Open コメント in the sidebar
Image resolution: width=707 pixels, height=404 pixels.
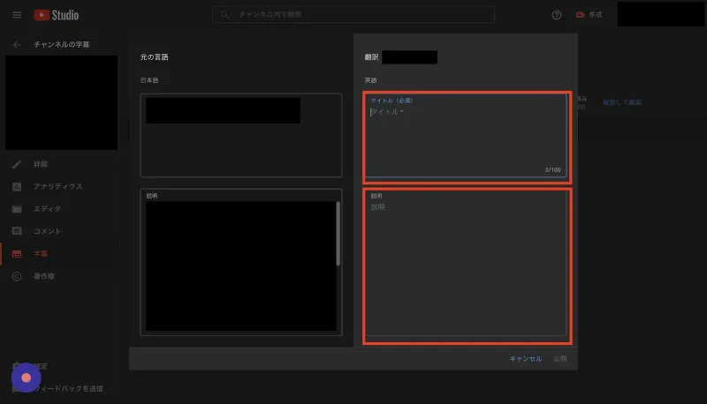click(x=47, y=231)
